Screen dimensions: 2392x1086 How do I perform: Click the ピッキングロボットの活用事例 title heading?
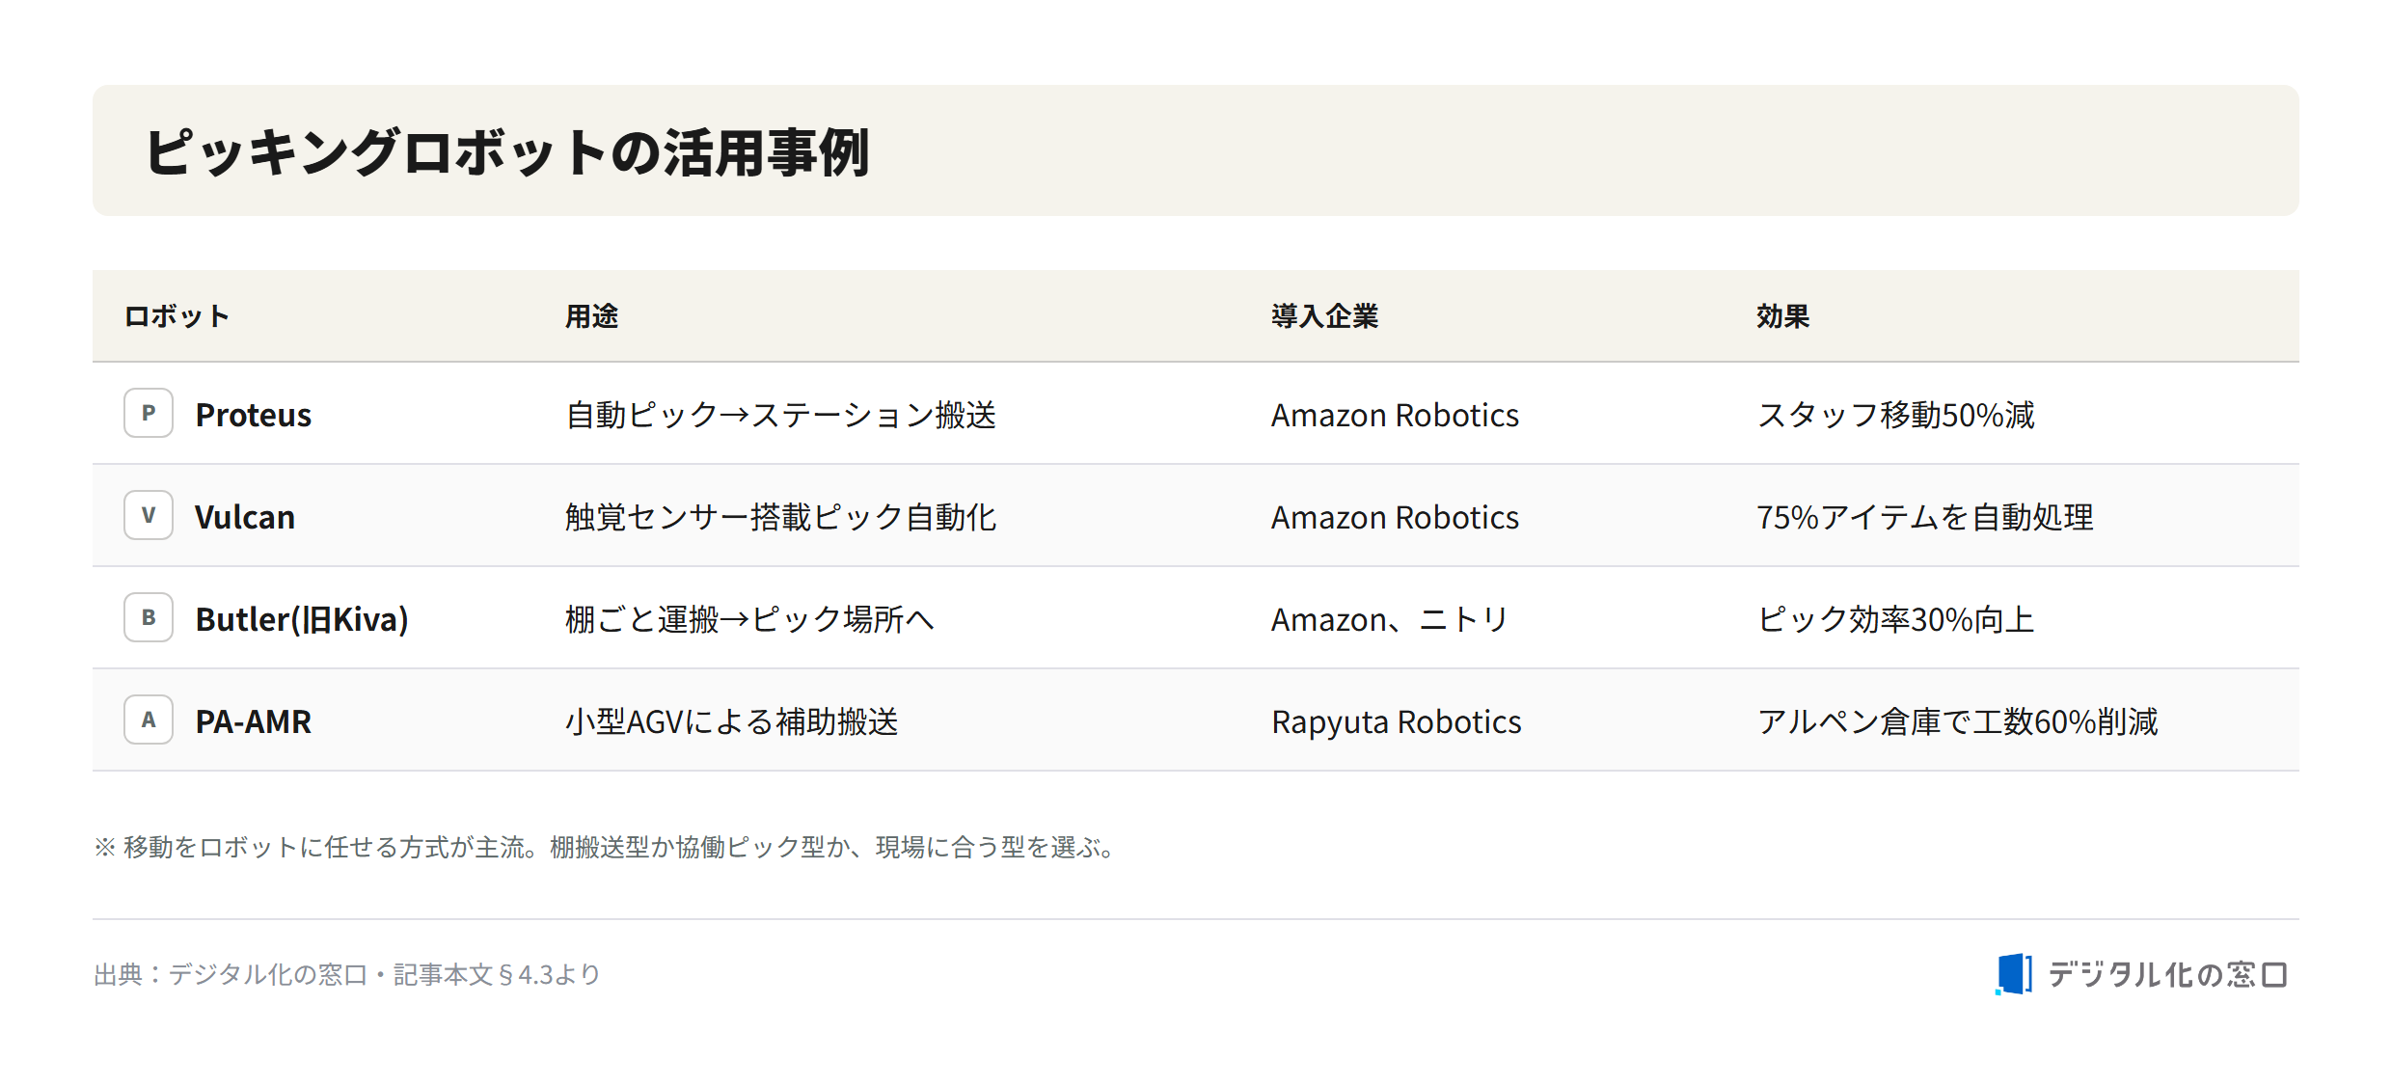pyautogui.click(x=507, y=152)
